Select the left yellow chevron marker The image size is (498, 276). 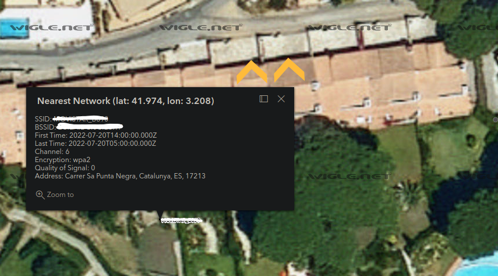click(x=252, y=72)
